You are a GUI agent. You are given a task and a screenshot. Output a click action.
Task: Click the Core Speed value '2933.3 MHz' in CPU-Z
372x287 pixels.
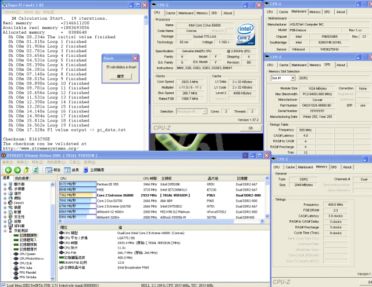click(x=190, y=82)
